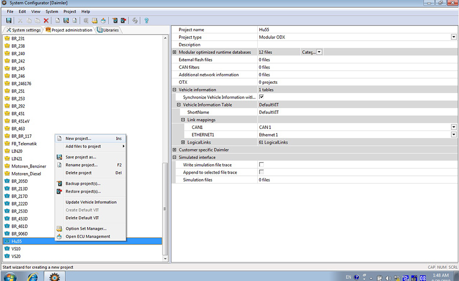Click the Option Set Manager toolbar icon
Image resolution: width=459 pixels, height=281 pixels.
click(x=95, y=20)
